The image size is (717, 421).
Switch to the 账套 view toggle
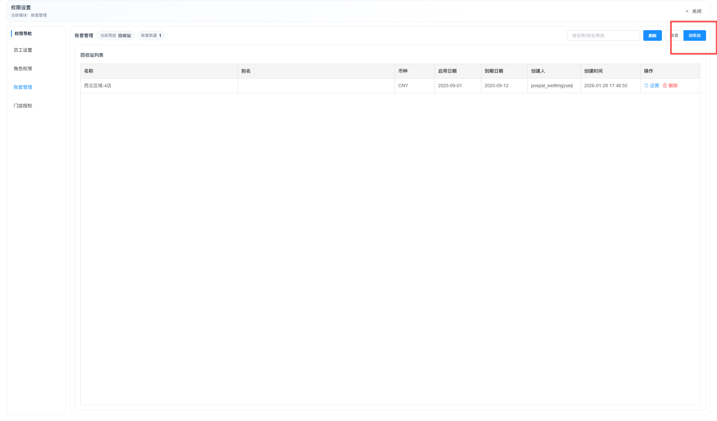pyautogui.click(x=675, y=35)
